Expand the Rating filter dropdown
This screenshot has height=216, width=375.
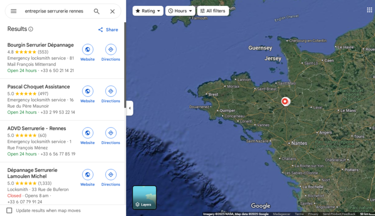[x=148, y=10]
